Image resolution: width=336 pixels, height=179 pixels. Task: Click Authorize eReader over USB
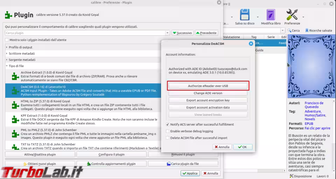208,86
